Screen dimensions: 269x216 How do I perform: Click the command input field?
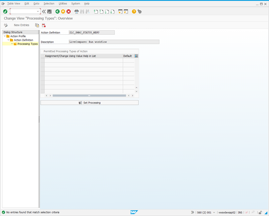click(23, 12)
